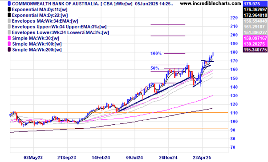Click the black swatch next to Exponential MA:Dy:11
Image resolution: width=268 pixels, height=162 pixels.
pos(9,9)
